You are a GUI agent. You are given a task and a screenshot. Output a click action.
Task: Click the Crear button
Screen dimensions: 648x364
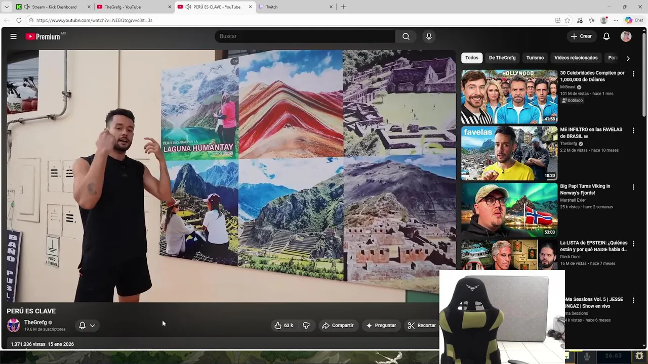(x=581, y=36)
